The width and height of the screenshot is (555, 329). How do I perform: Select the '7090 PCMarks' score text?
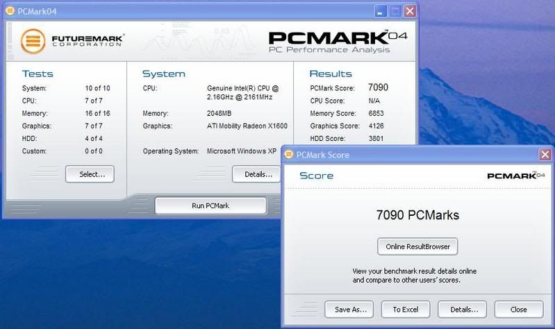(417, 215)
